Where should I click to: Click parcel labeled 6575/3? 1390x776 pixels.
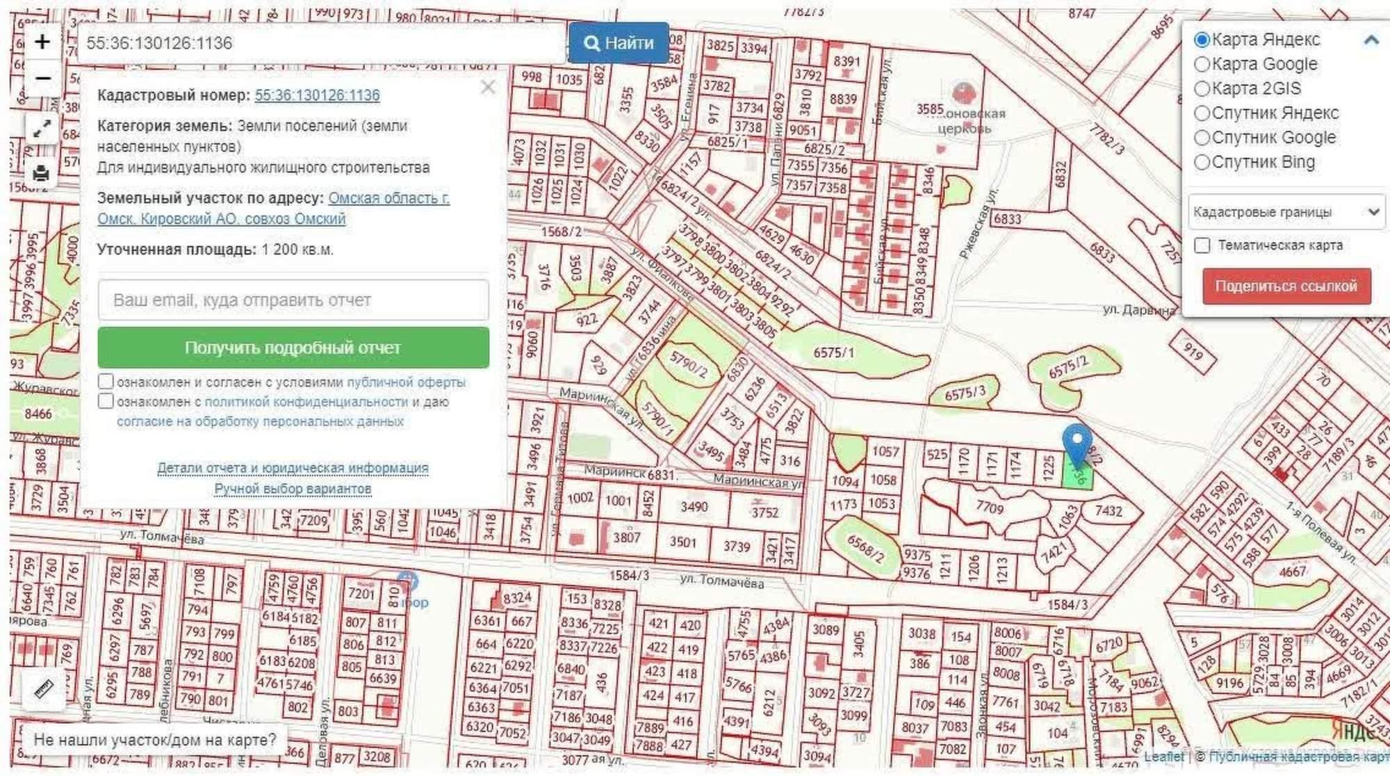point(965,394)
